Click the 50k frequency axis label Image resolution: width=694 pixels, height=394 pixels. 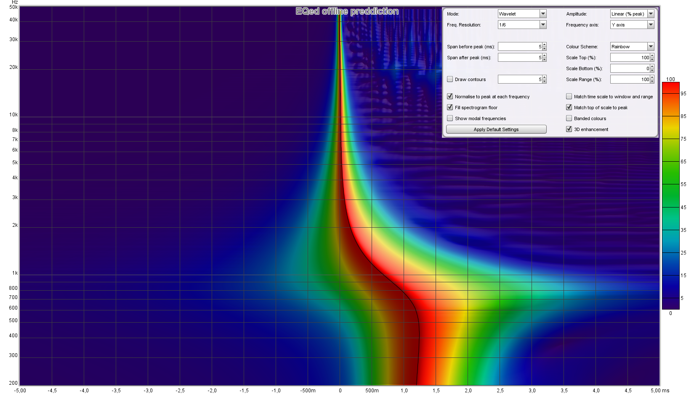(x=13, y=8)
